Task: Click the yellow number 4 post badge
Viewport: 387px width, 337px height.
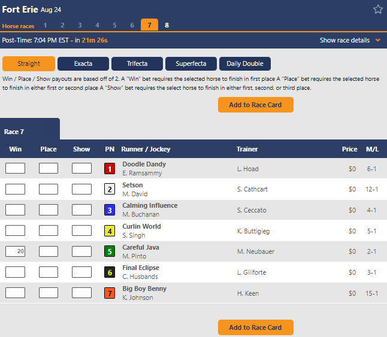Action: click(110, 231)
